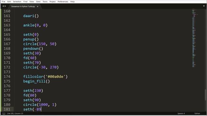Click line number 167 in gutter

[7, 44]
